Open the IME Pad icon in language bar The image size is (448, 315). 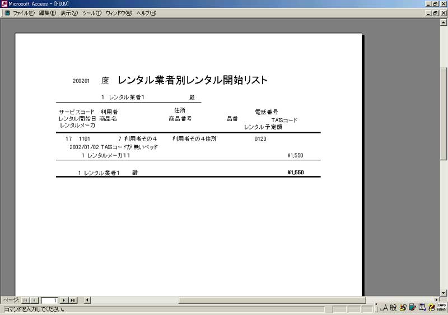pos(403,307)
